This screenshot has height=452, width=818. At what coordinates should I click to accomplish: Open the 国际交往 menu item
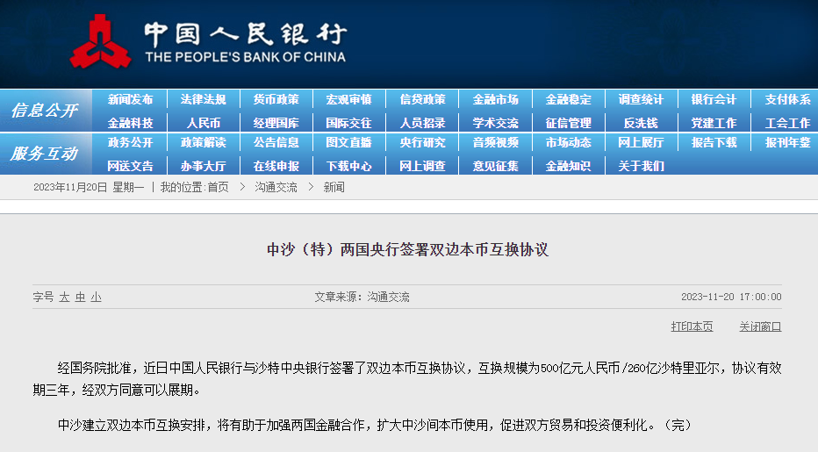(349, 123)
